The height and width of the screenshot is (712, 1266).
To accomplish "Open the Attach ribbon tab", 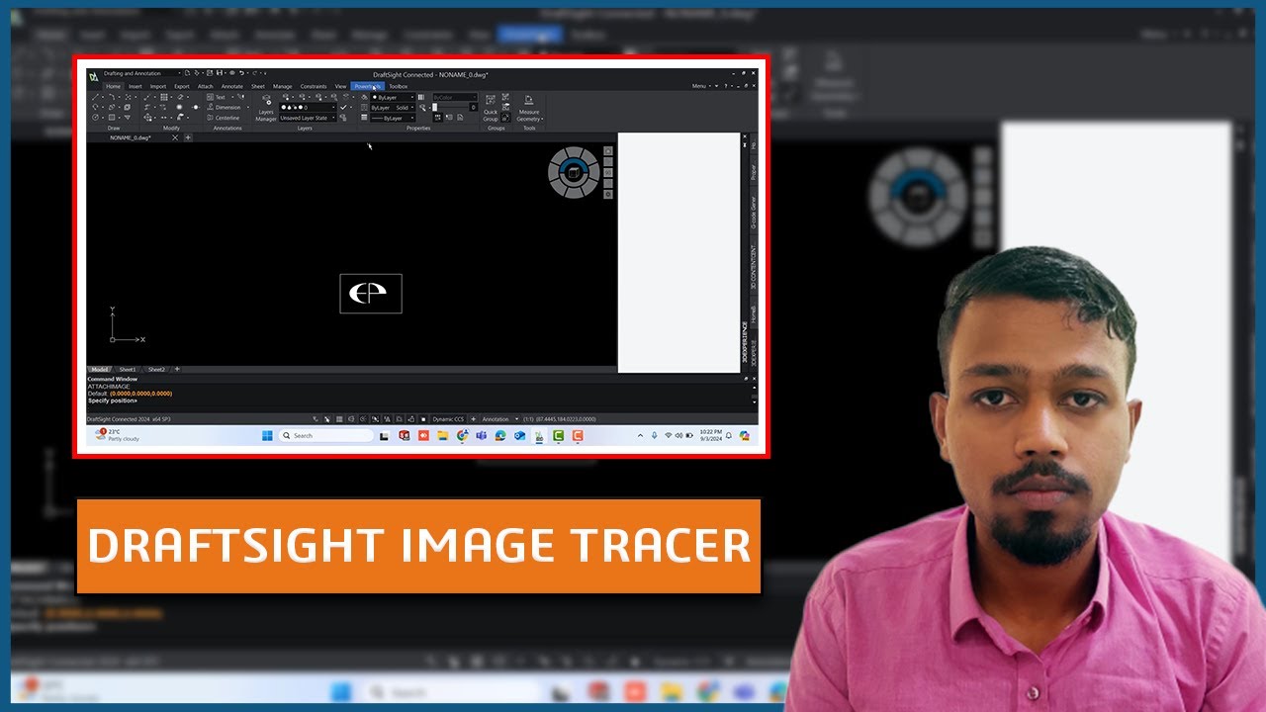I will [x=206, y=86].
